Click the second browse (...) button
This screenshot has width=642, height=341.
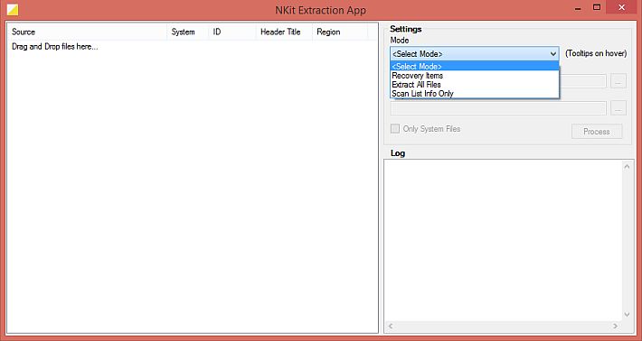pos(618,108)
